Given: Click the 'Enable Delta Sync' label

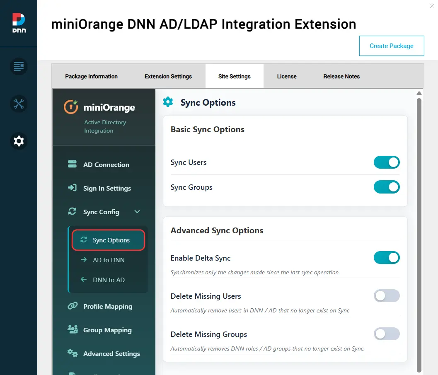Looking at the screenshot, I should [201, 258].
